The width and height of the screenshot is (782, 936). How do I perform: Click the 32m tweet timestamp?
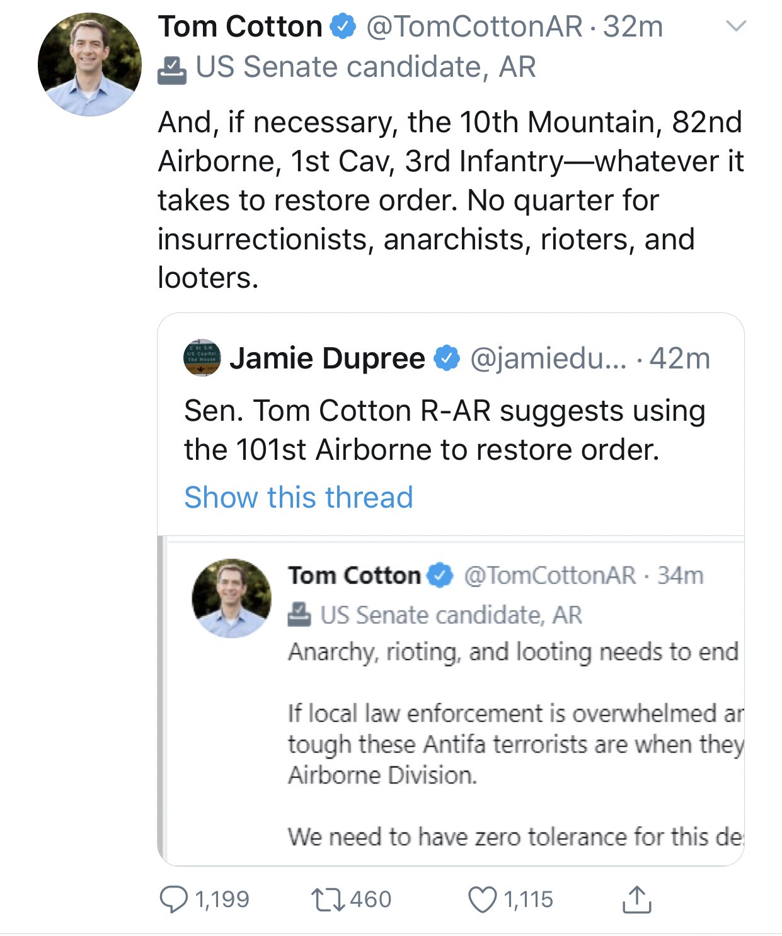point(633,27)
